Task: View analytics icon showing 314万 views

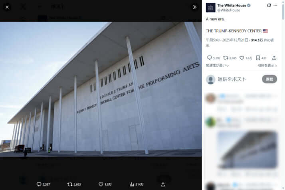Action: (132, 184)
